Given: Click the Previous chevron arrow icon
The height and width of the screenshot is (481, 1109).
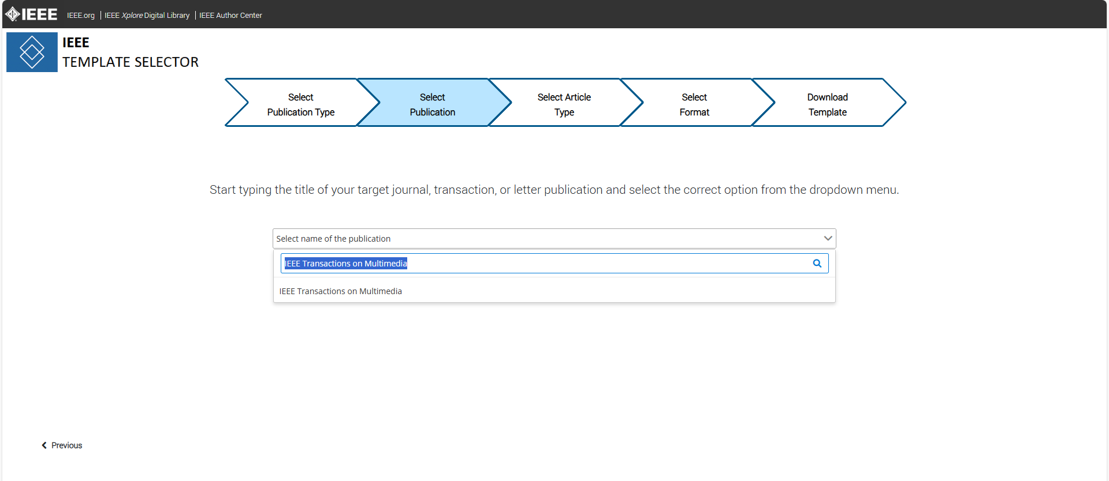Looking at the screenshot, I should click(44, 445).
